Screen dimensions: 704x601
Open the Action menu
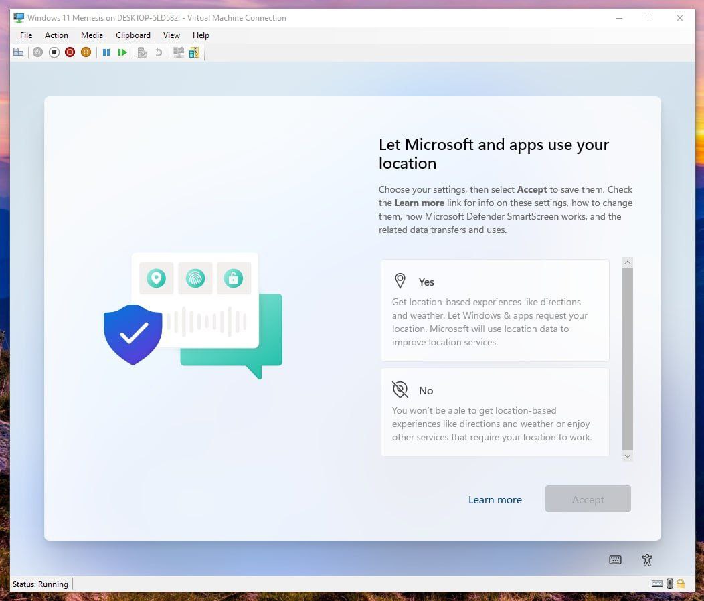57,35
